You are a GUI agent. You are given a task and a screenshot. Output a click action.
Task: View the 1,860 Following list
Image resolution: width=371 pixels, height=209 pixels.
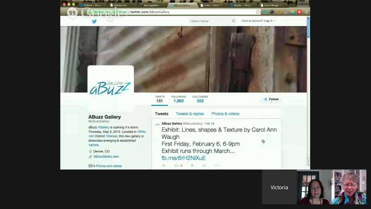(x=179, y=99)
